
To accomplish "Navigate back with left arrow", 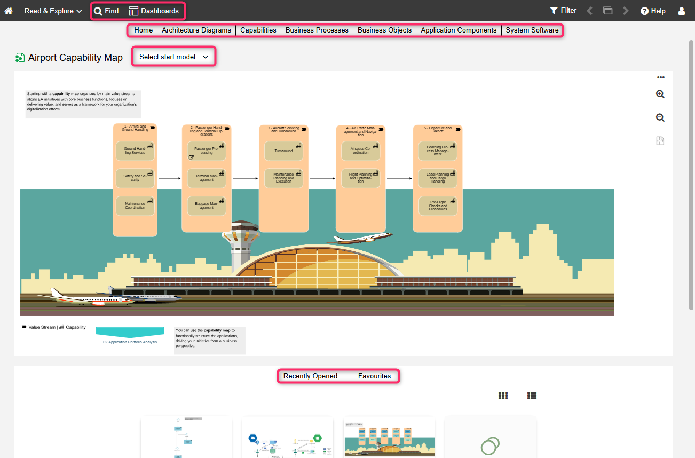I will [590, 11].
